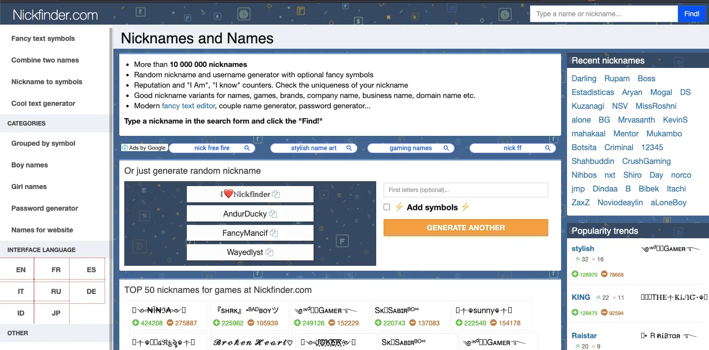The width and height of the screenshot is (709, 350).
Task: Select DE interface language
Action: 91,291
